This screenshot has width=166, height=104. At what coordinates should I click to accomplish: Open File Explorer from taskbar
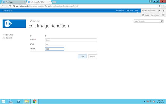point(27,101)
